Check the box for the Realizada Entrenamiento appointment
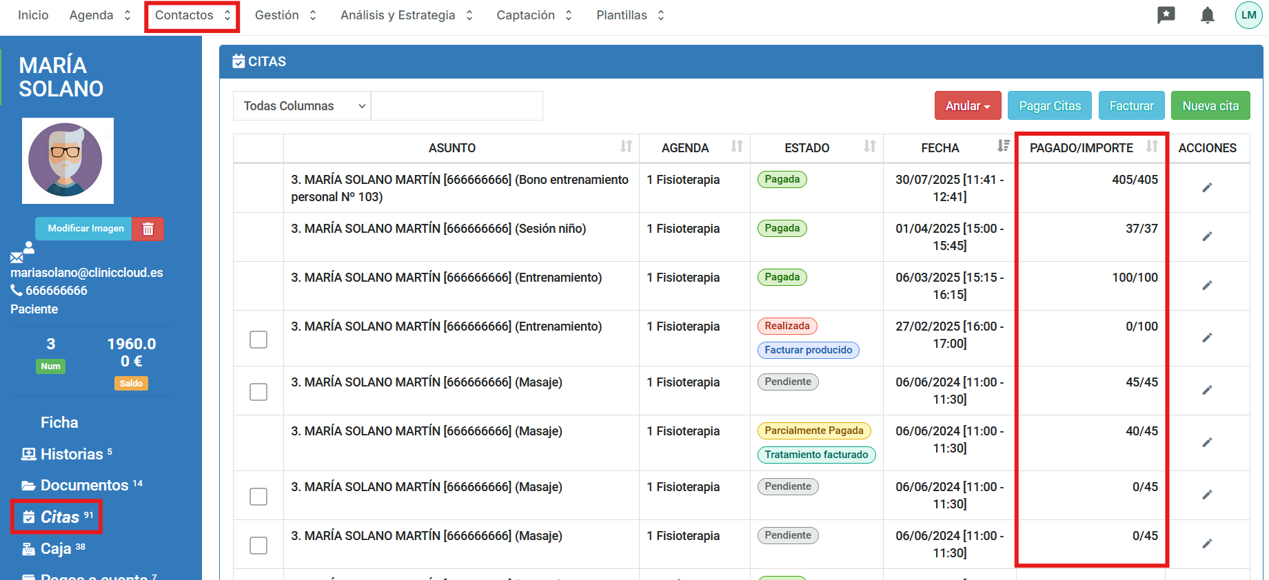1269x580 pixels. coord(258,340)
